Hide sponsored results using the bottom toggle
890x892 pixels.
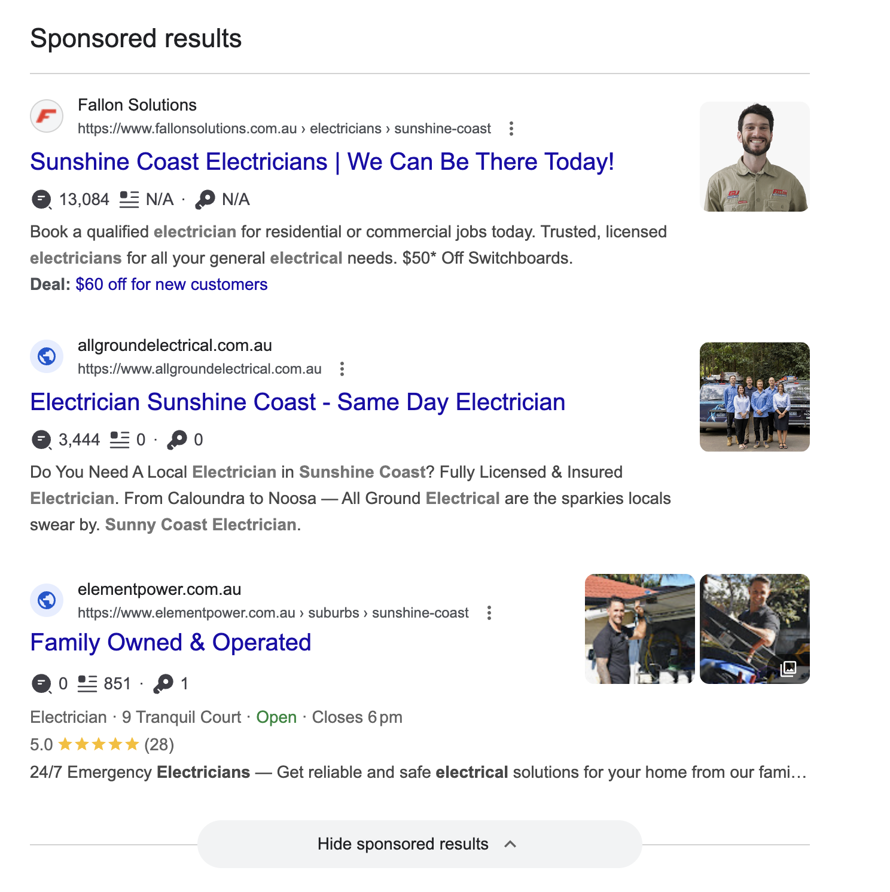pyautogui.click(x=403, y=844)
